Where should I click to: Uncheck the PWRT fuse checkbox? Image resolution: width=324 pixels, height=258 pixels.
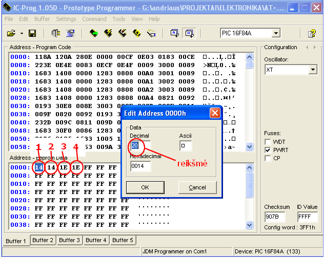click(268, 150)
